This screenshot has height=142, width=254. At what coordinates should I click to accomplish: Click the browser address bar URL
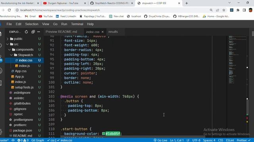tap(60, 10)
